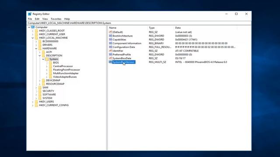280x157 pixels.
Task: Click the 'AT/AT COMPATIBLE' data cell
Action: tap(187, 51)
